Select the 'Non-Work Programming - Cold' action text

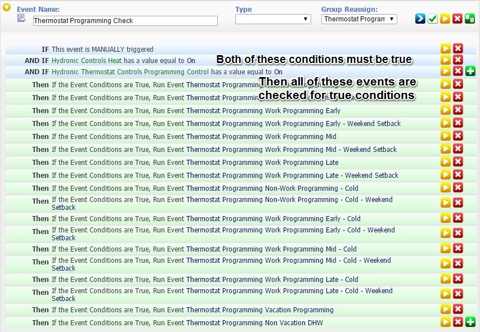[312, 189]
